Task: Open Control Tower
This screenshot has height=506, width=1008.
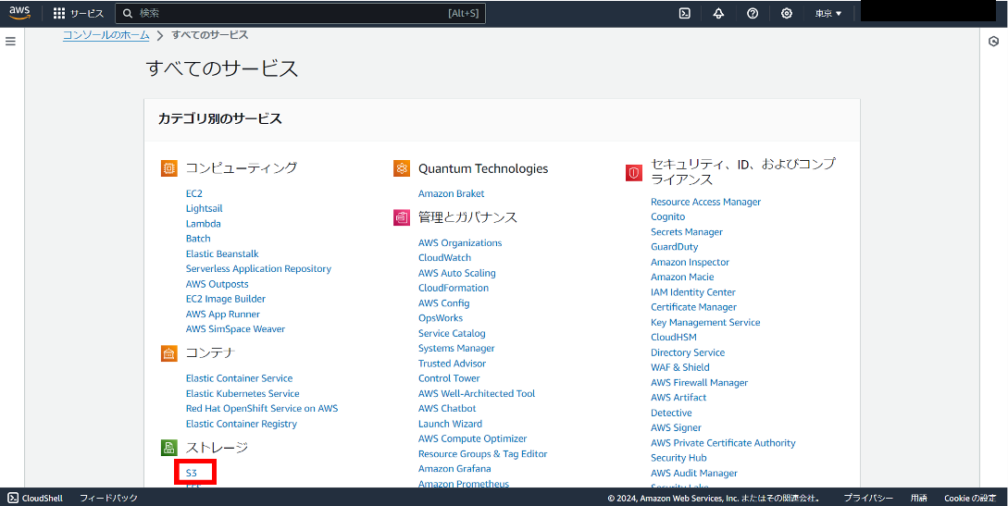Action: coord(449,378)
